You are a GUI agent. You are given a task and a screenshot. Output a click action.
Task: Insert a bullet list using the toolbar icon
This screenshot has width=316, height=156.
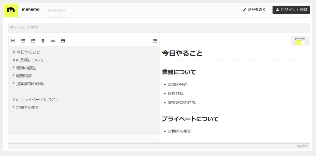pos(22,41)
